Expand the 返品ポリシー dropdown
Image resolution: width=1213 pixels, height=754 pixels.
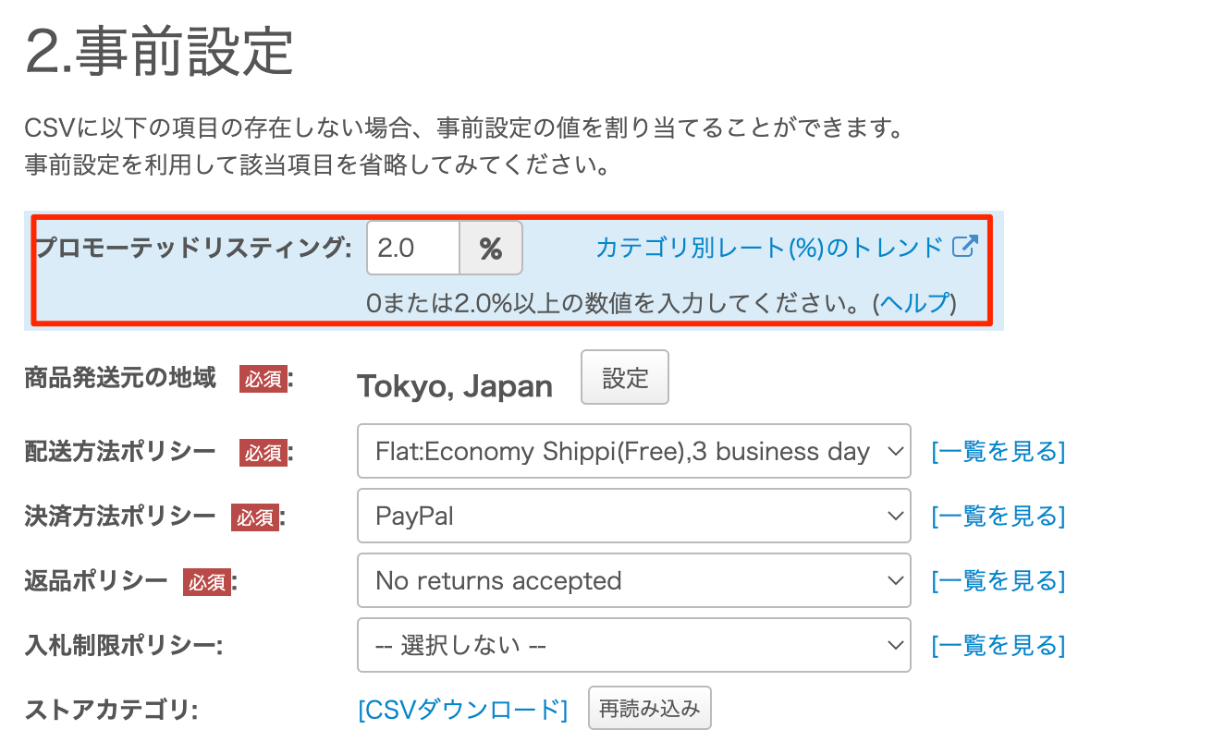click(633, 580)
